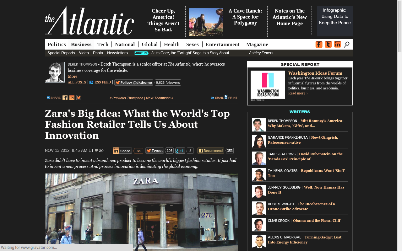This screenshot has width=402, height=251.
Task: Open the Global section
Action: tap(149, 44)
